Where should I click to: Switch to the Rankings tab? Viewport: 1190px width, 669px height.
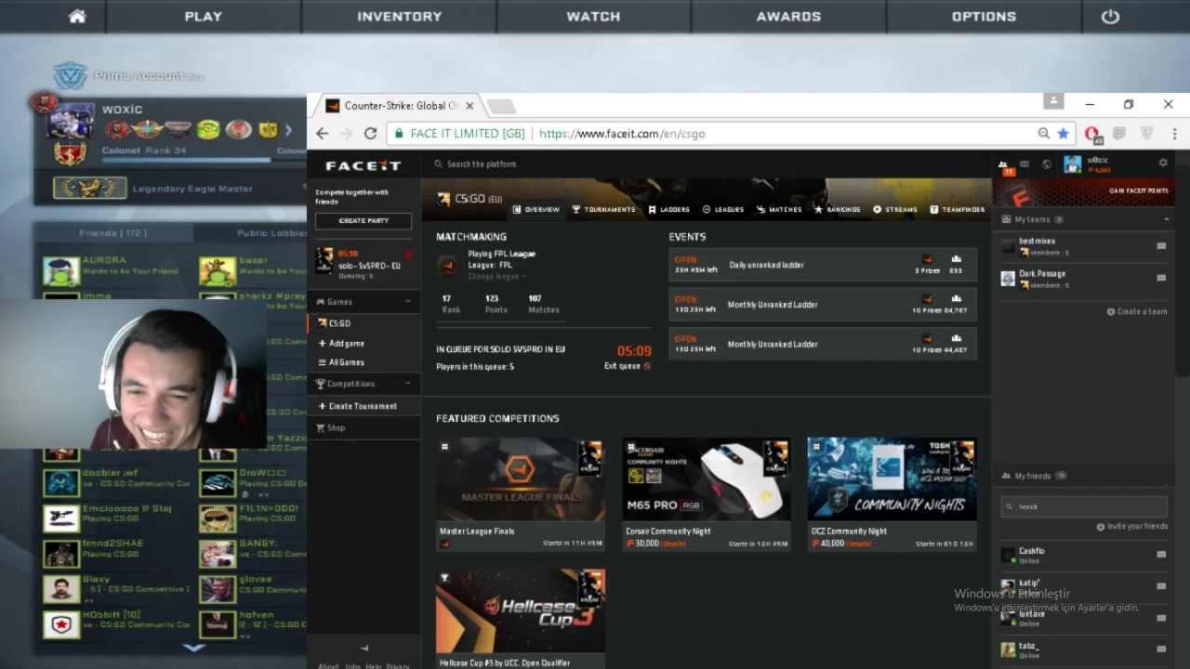[838, 210]
